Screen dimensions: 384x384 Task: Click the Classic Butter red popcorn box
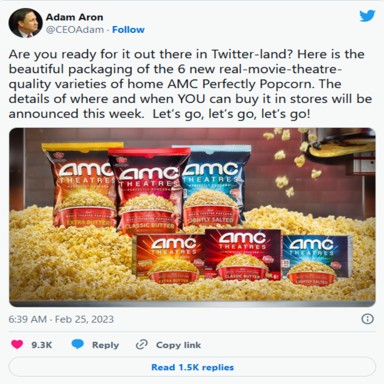(243, 255)
